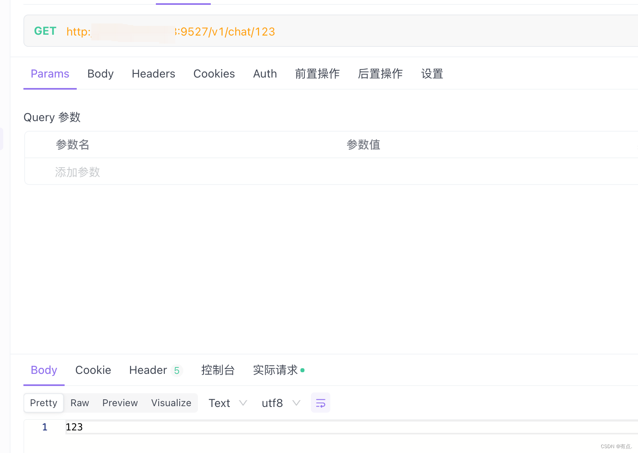
Task: Switch to the request Body tab
Action: 101,74
